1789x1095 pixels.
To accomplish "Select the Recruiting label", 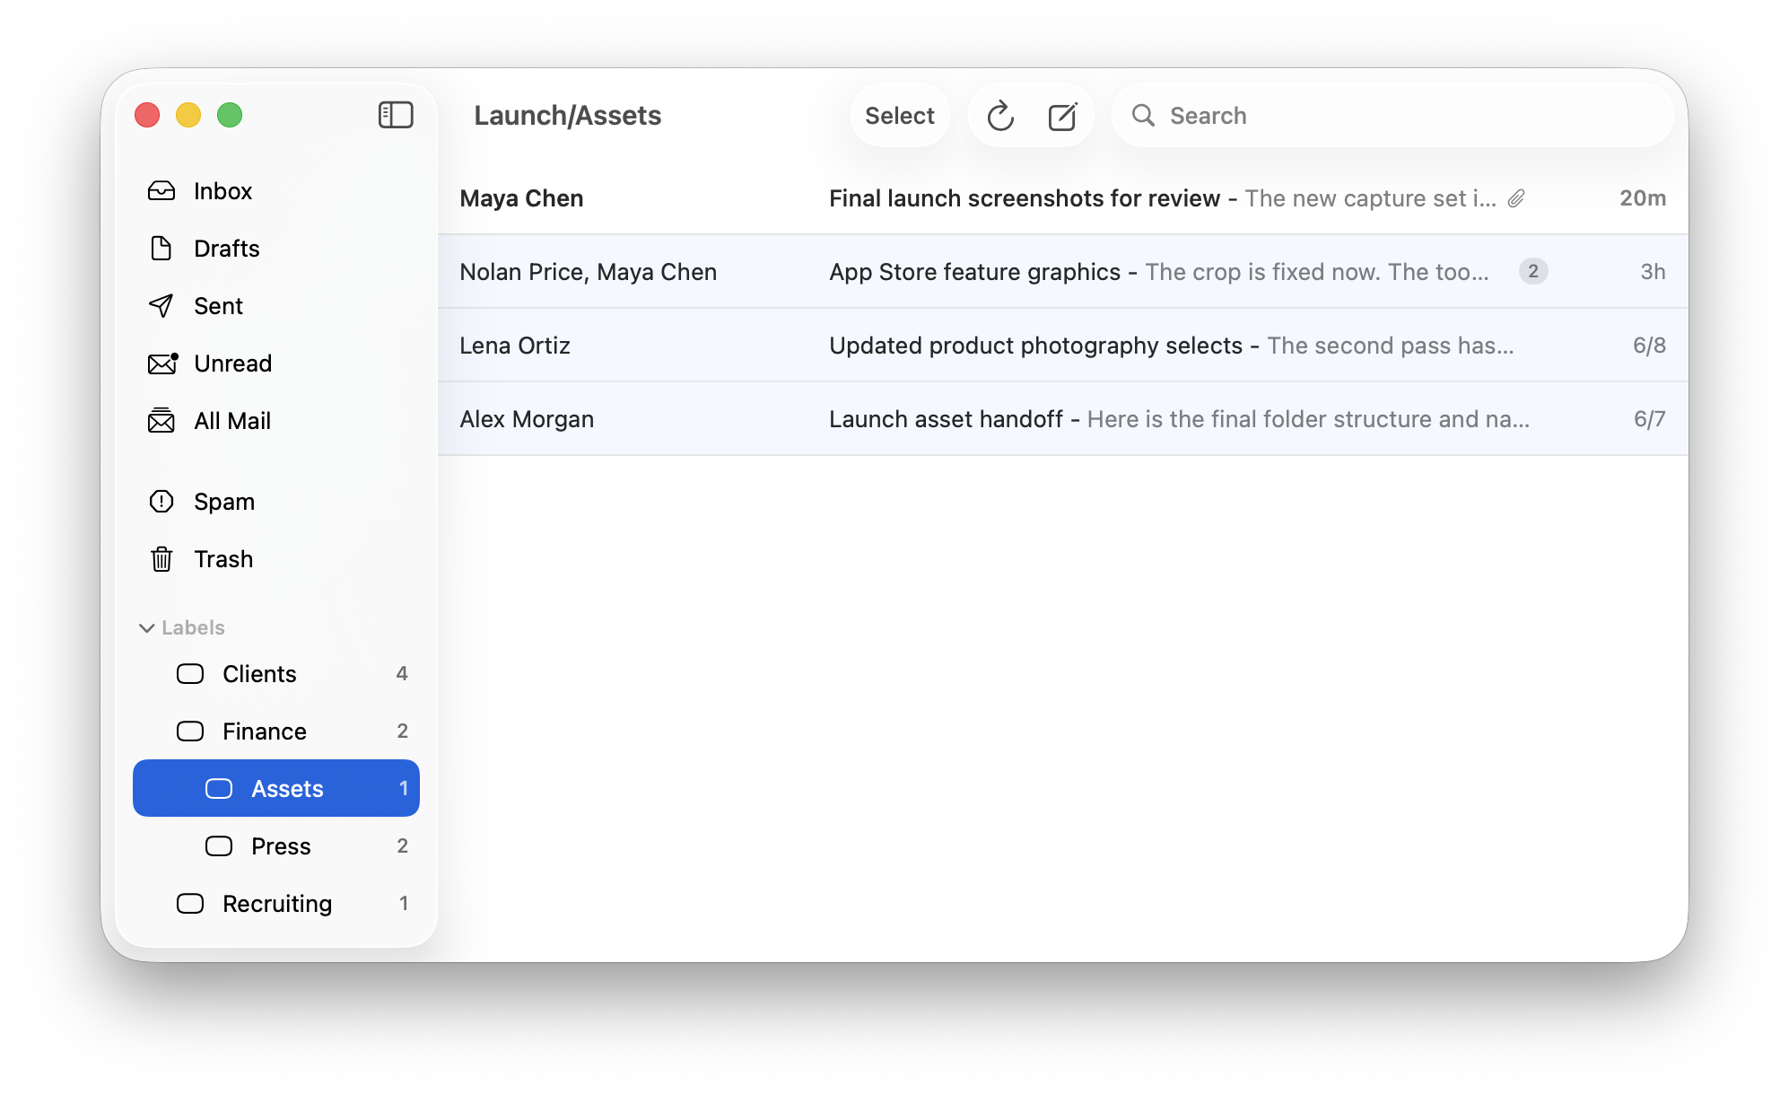I will [276, 904].
